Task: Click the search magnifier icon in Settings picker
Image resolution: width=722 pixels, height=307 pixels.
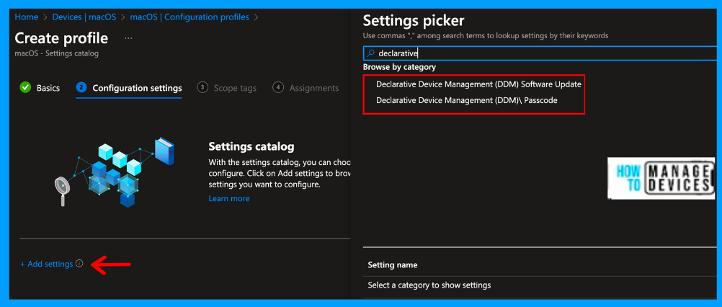Action: [370, 53]
